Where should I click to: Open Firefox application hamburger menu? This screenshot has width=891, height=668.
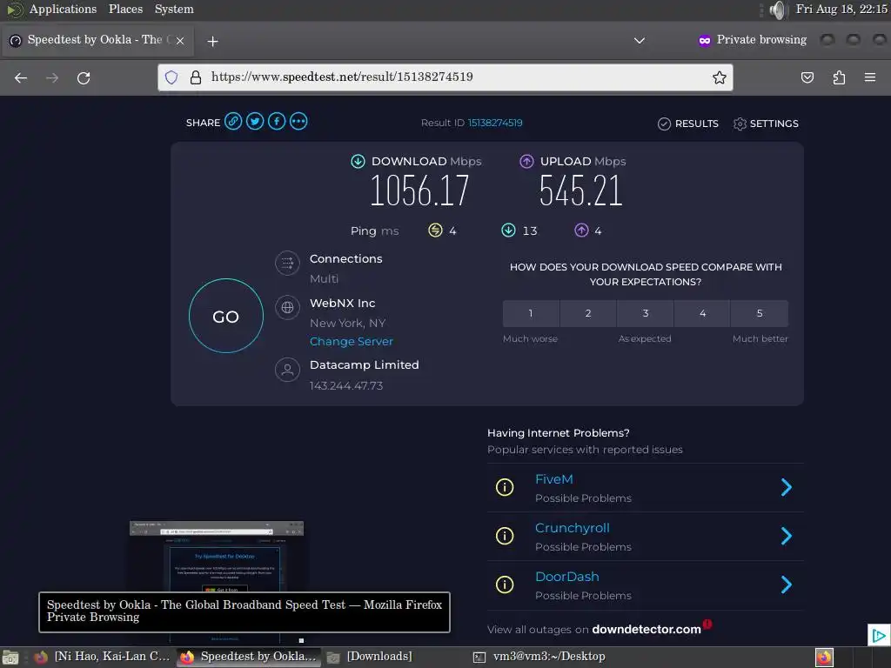(x=870, y=77)
